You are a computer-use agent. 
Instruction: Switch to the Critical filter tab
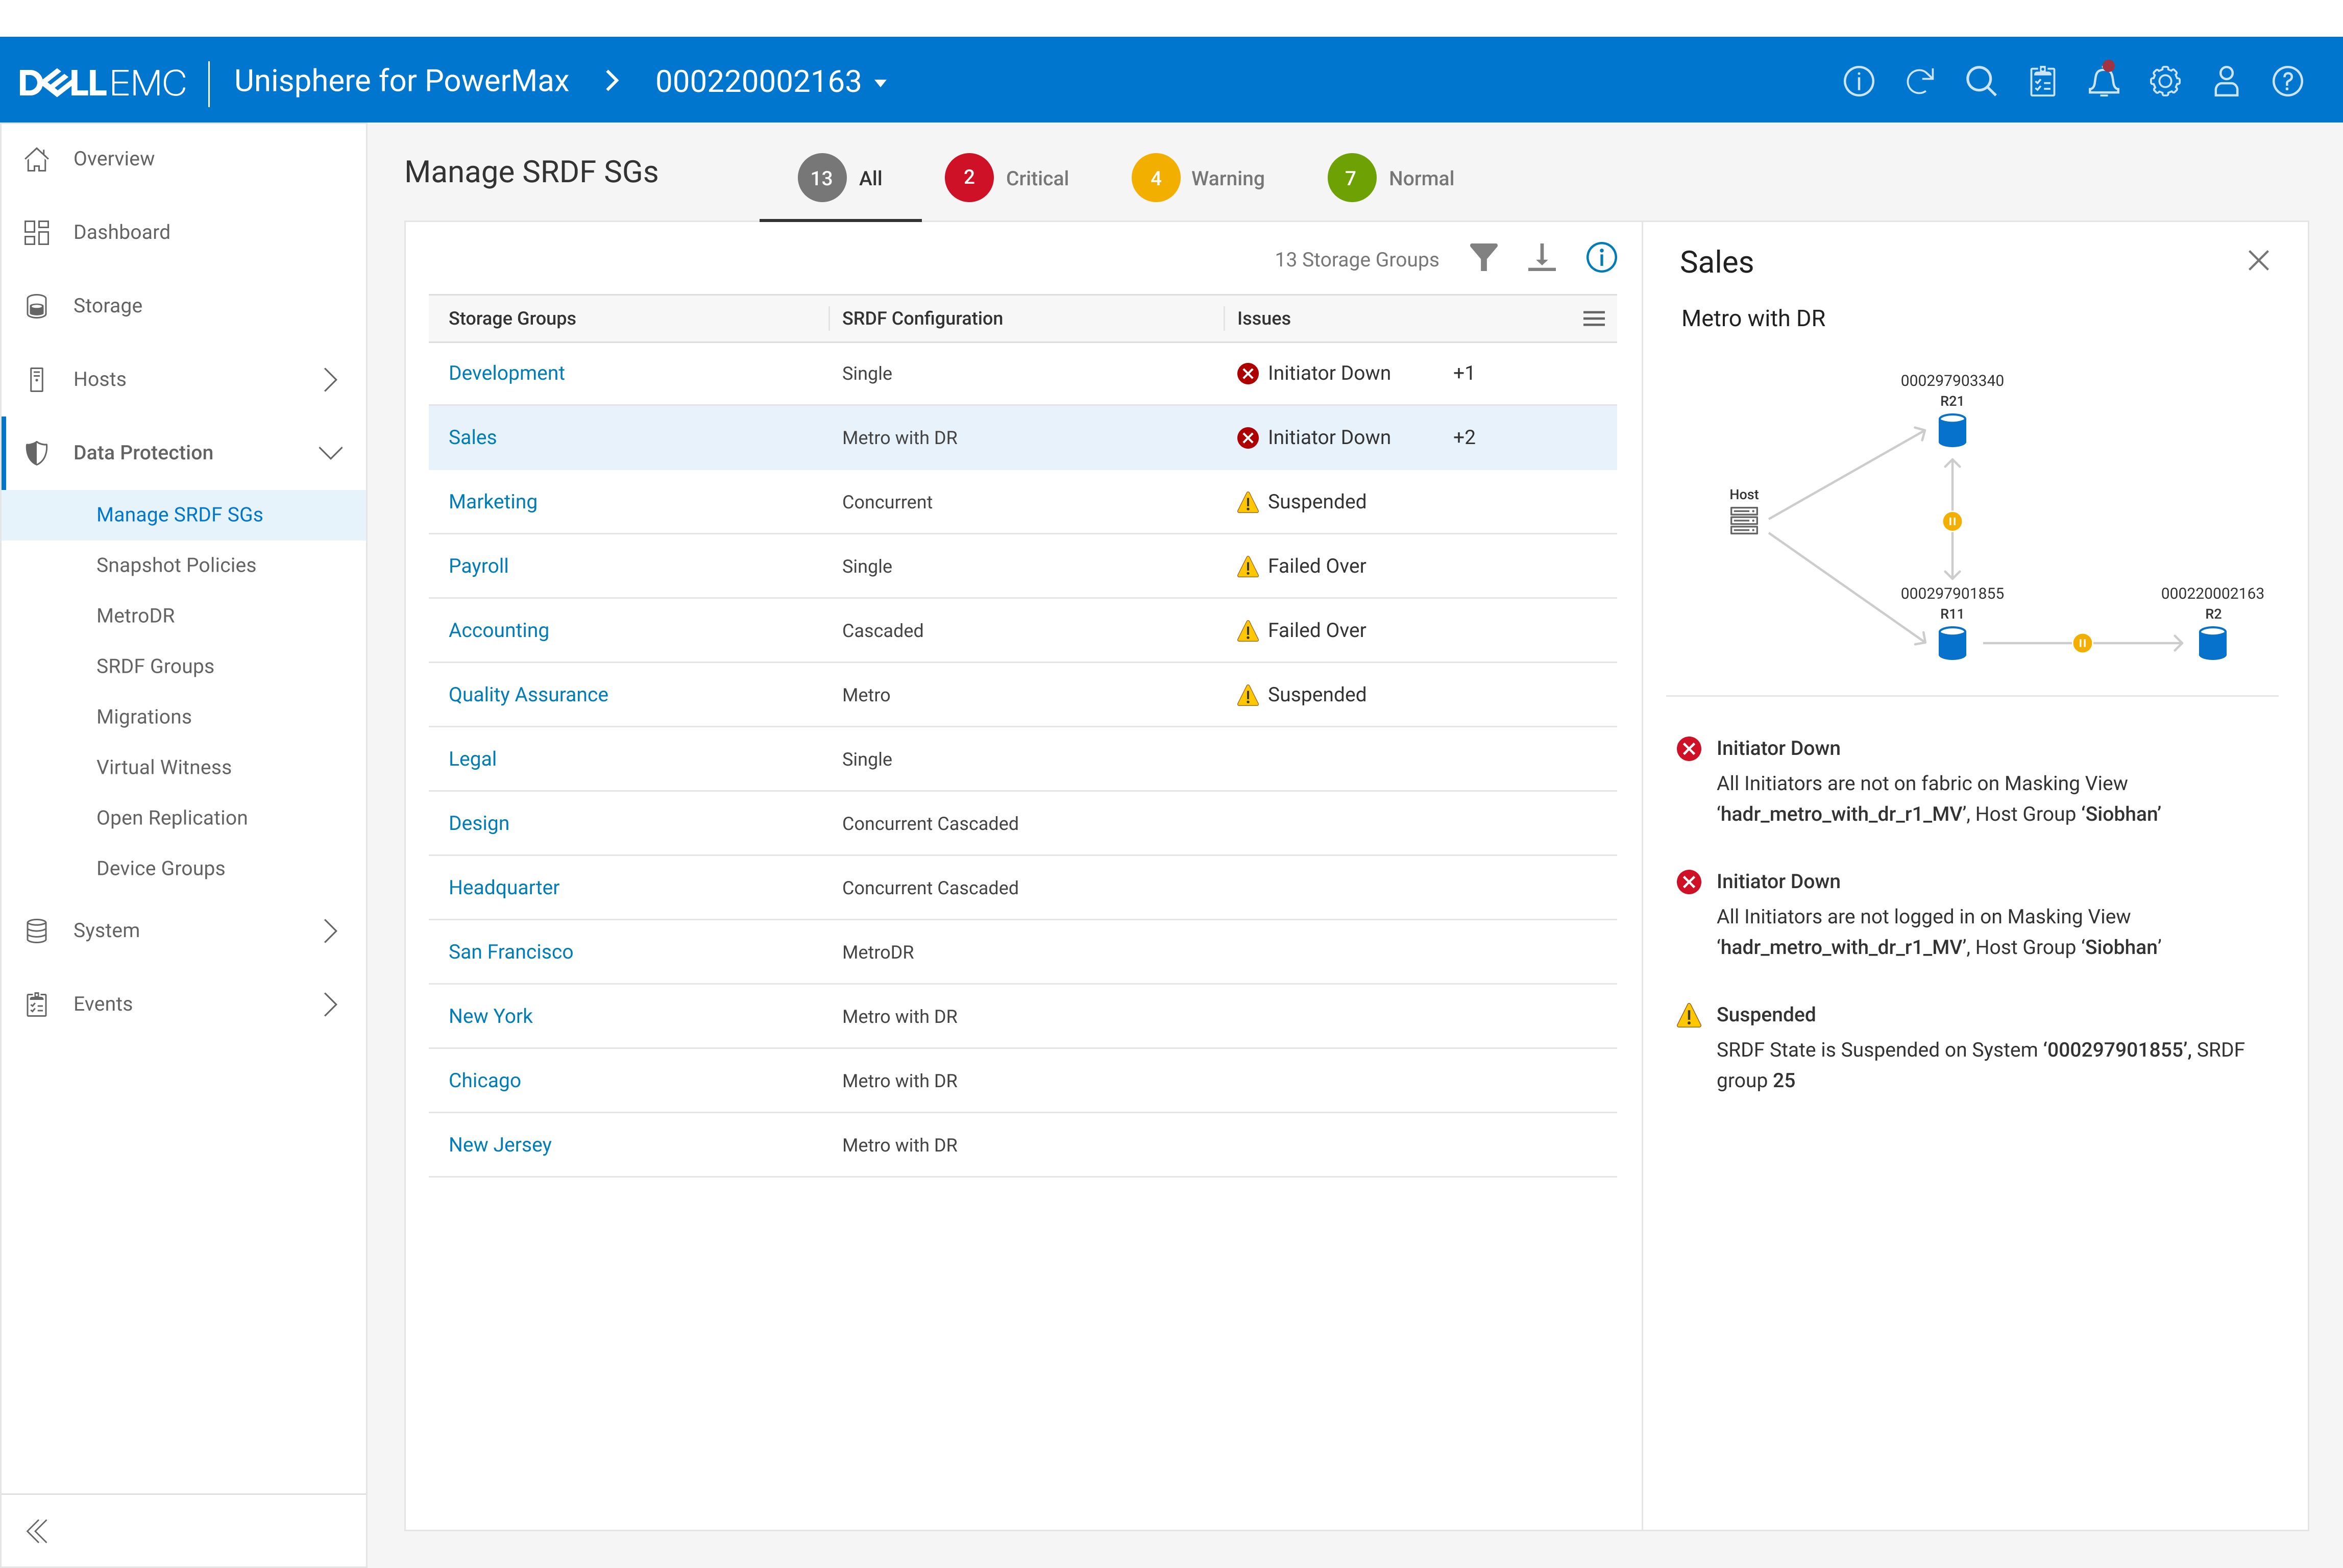(1007, 178)
